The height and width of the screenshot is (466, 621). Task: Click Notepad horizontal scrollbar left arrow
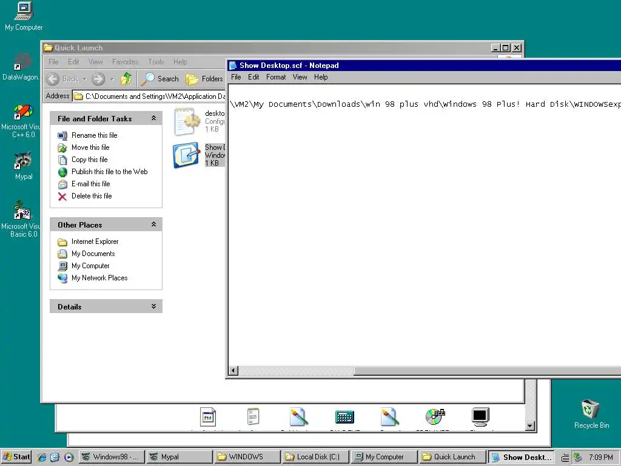[x=233, y=371]
